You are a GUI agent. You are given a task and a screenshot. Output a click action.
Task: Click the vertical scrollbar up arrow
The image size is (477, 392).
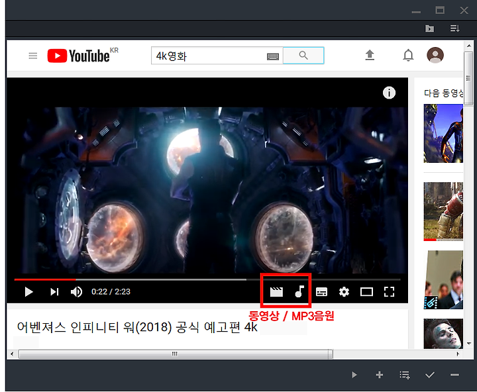(469, 46)
